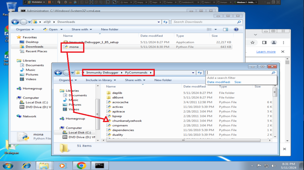This screenshot has height=170, width=304.
Task: Switch to the Dumbledore-PC VM tab
Action: point(189,2)
